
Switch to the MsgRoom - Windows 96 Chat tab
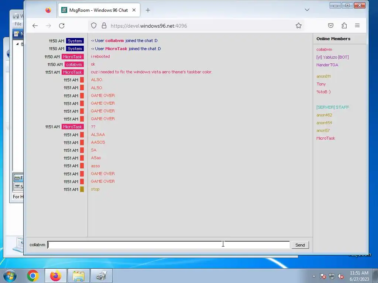[x=99, y=10]
